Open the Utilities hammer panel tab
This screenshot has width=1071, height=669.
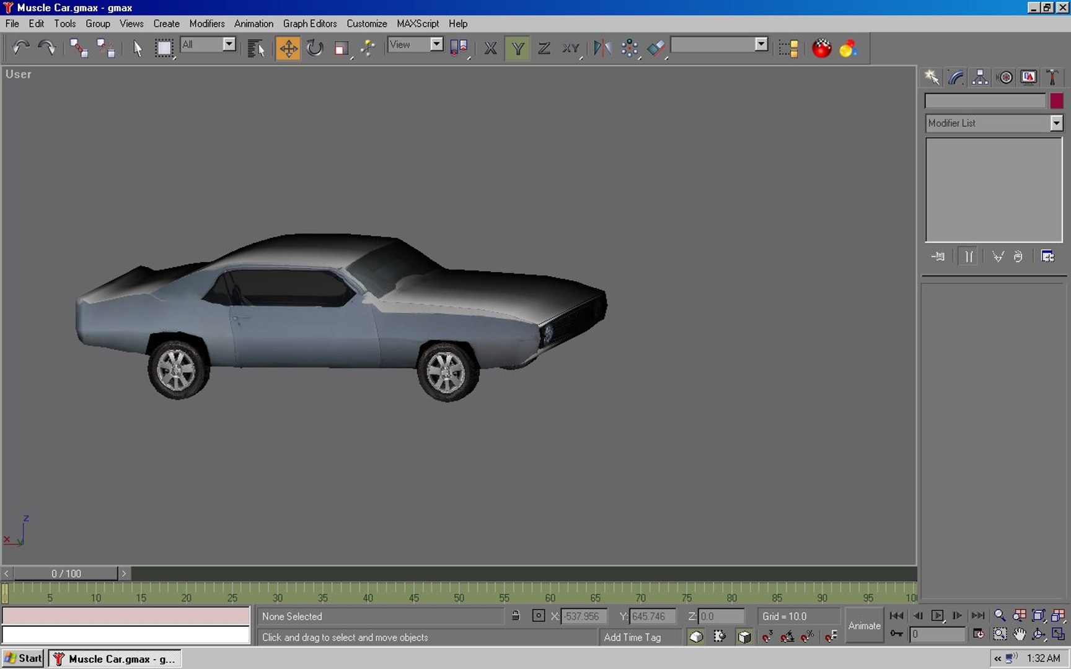pyautogui.click(x=1052, y=77)
